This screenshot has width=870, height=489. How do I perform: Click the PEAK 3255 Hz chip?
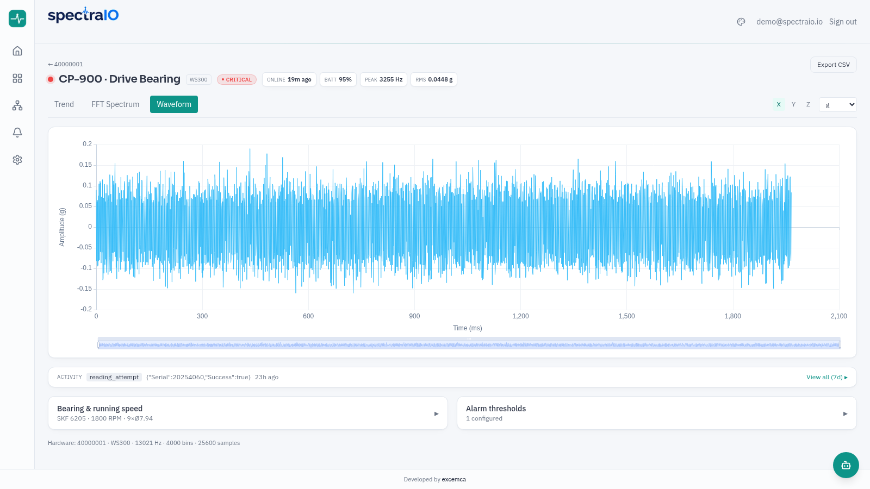(x=384, y=79)
